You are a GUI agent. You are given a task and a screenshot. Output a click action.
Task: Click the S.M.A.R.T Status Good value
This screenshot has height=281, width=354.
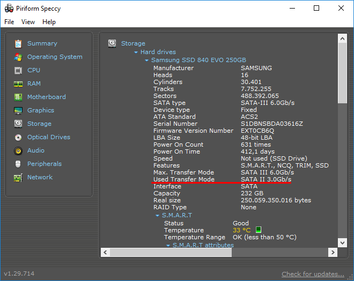[x=241, y=223]
